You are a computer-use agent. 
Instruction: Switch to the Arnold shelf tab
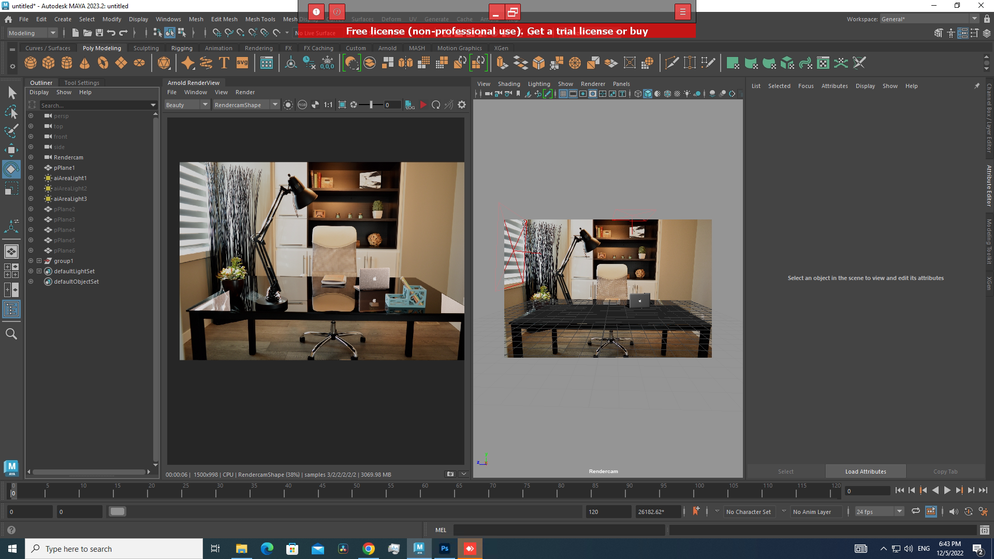(x=387, y=48)
